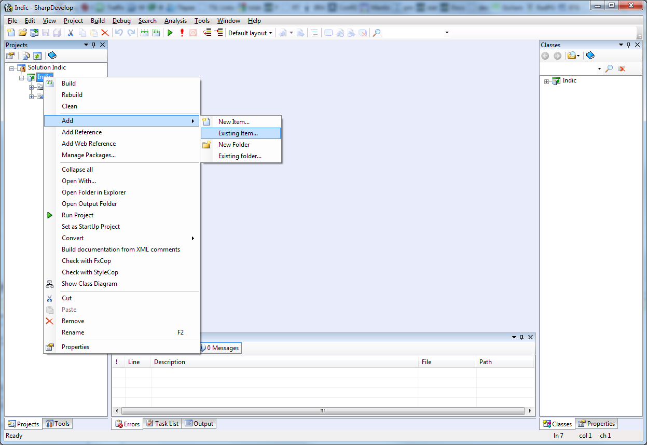
Task: Click the horizontal scrollbar in Errors list
Action: pyautogui.click(x=322, y=411)
